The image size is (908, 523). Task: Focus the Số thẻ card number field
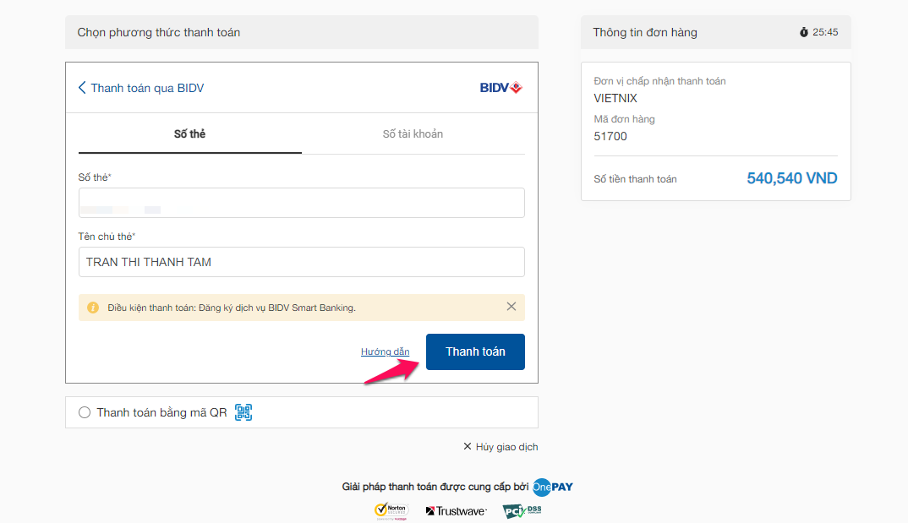click(302, 203)
